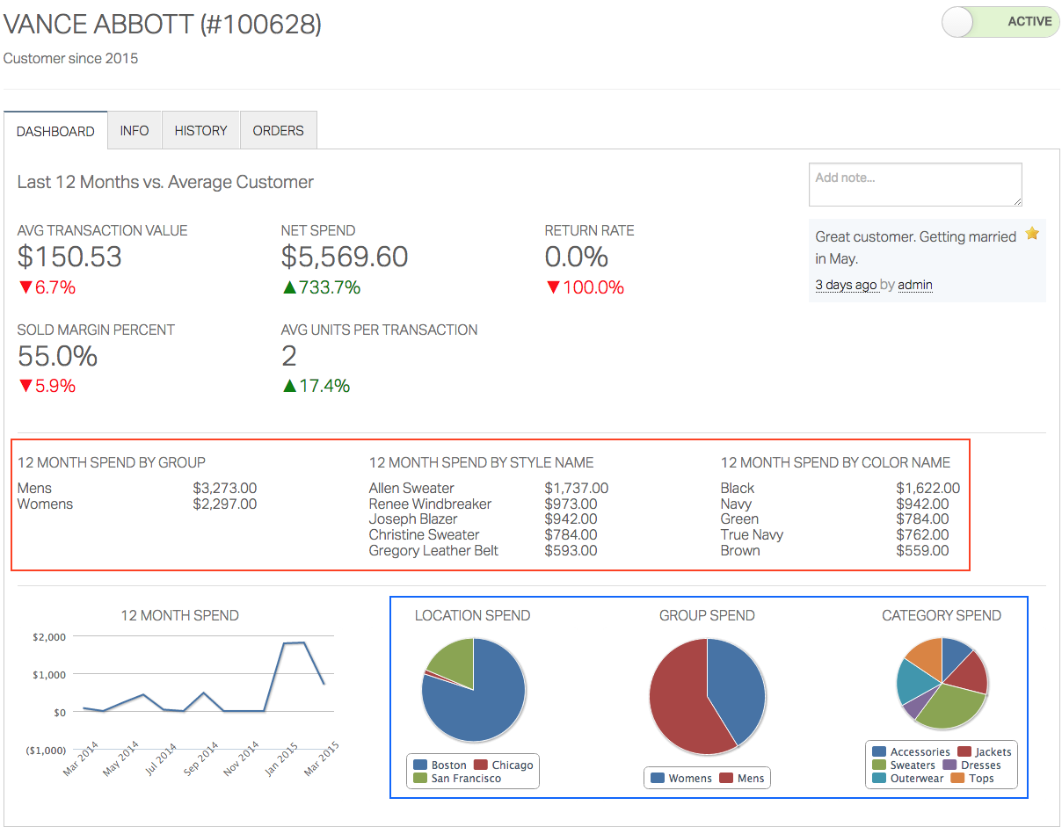Switch to the INFO tab
This screenshot has height=827, width=1062.
pos(134,130)
